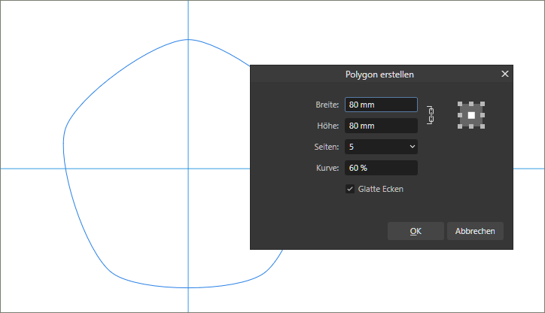Click the Abbrechen button
The image size is (545, 313).
tap(475, 231)
